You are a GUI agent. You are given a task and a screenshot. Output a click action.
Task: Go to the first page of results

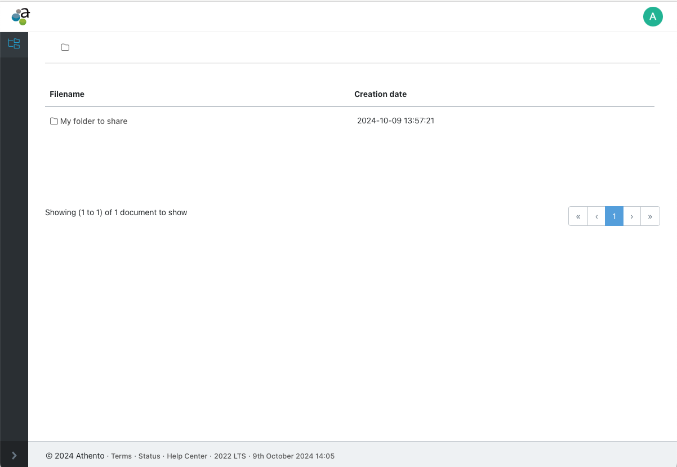[578, 216]
